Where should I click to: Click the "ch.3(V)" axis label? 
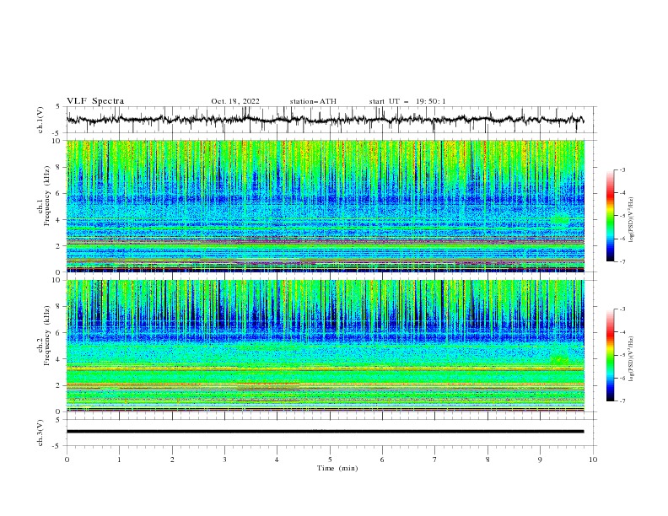[x=40, y=433]
